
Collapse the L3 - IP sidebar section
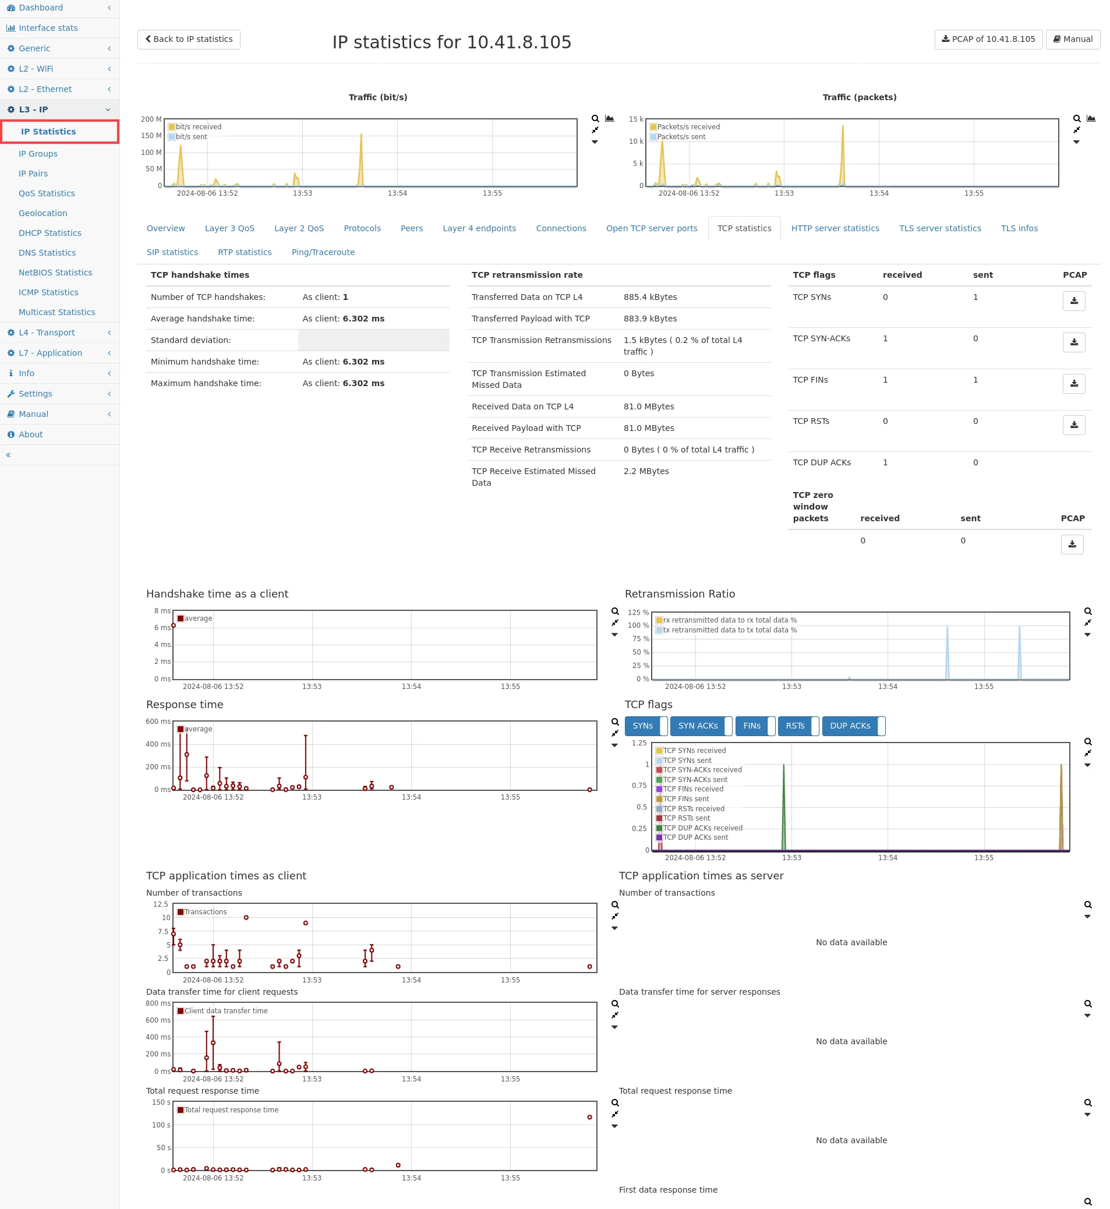(108, 109)
